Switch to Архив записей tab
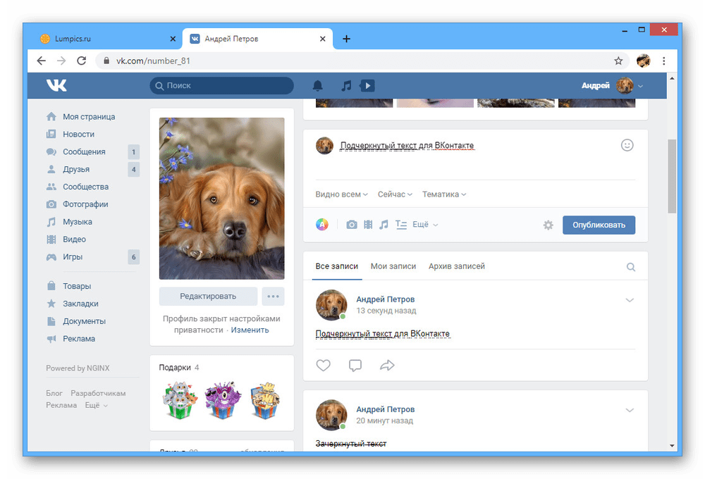Image resolution: width=705 pixels, height=479 pixels. pos(456,266)
